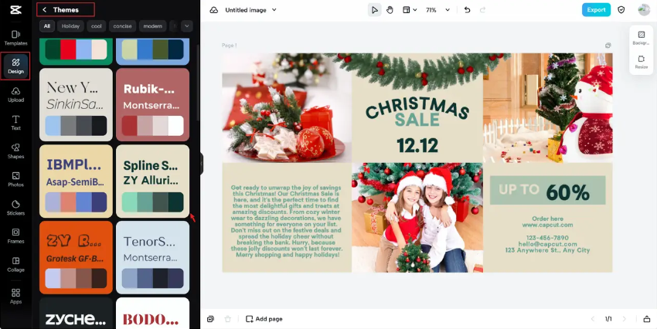Select the concise filter tag

122,26
